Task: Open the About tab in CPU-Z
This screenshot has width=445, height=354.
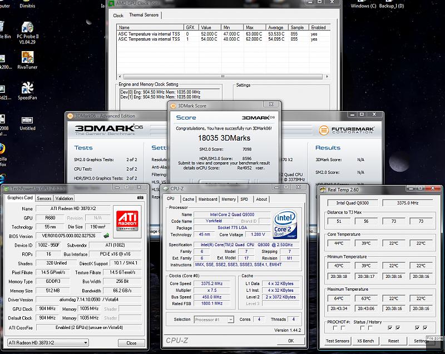Action: (261, 200)
